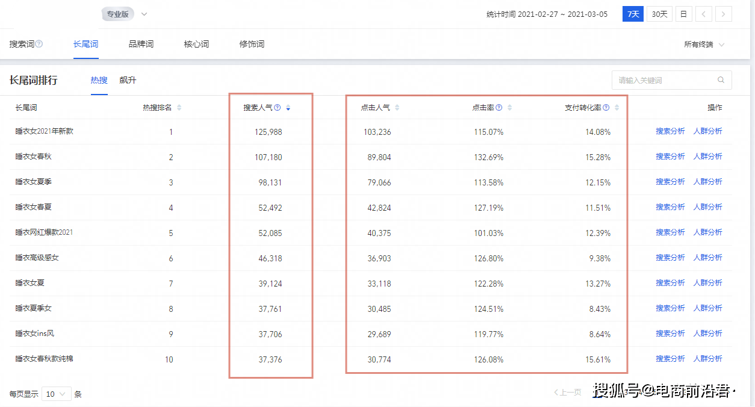Click the keyword 睡衣女2021年新款
This screenshot has height=407, width=755.
point(45,131)
